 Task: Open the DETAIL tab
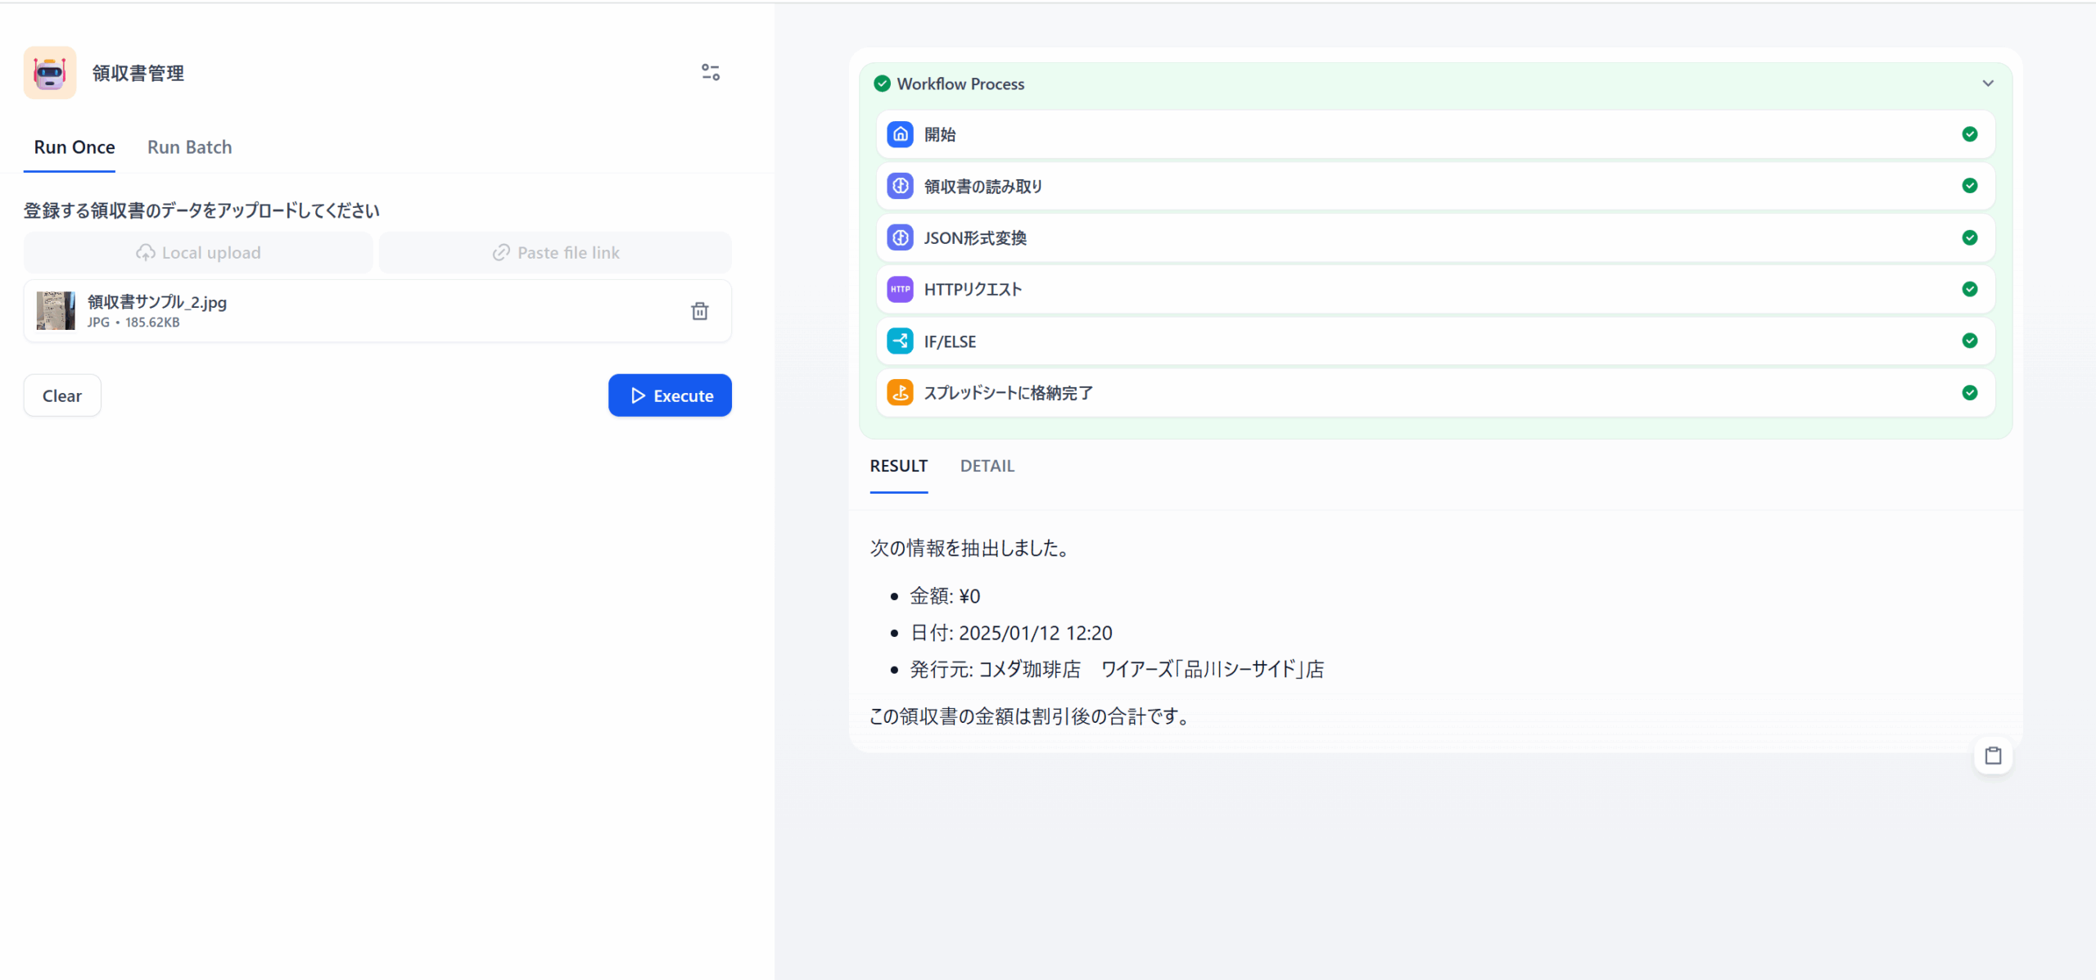coord(987,466)
